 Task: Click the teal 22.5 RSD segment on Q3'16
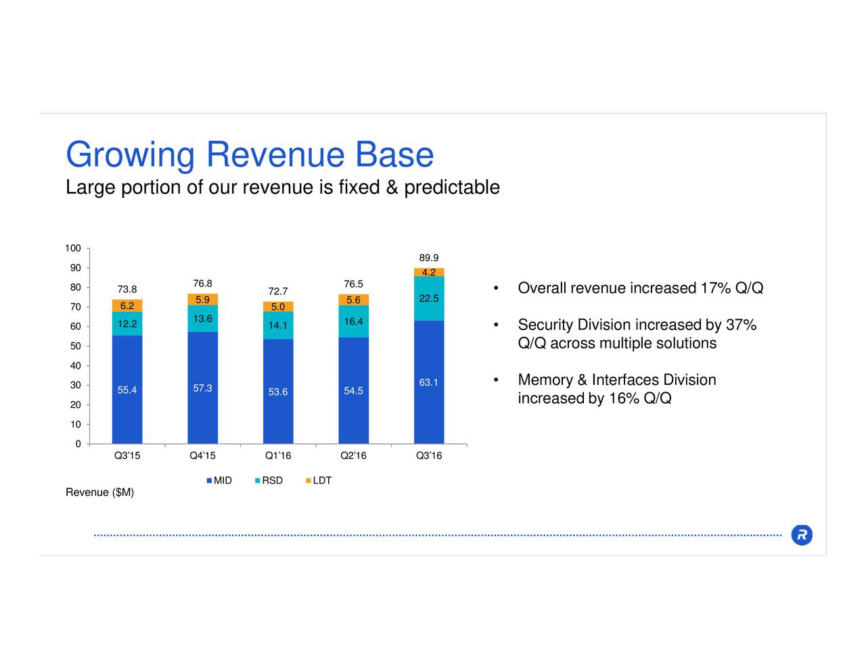click(428, 298)
